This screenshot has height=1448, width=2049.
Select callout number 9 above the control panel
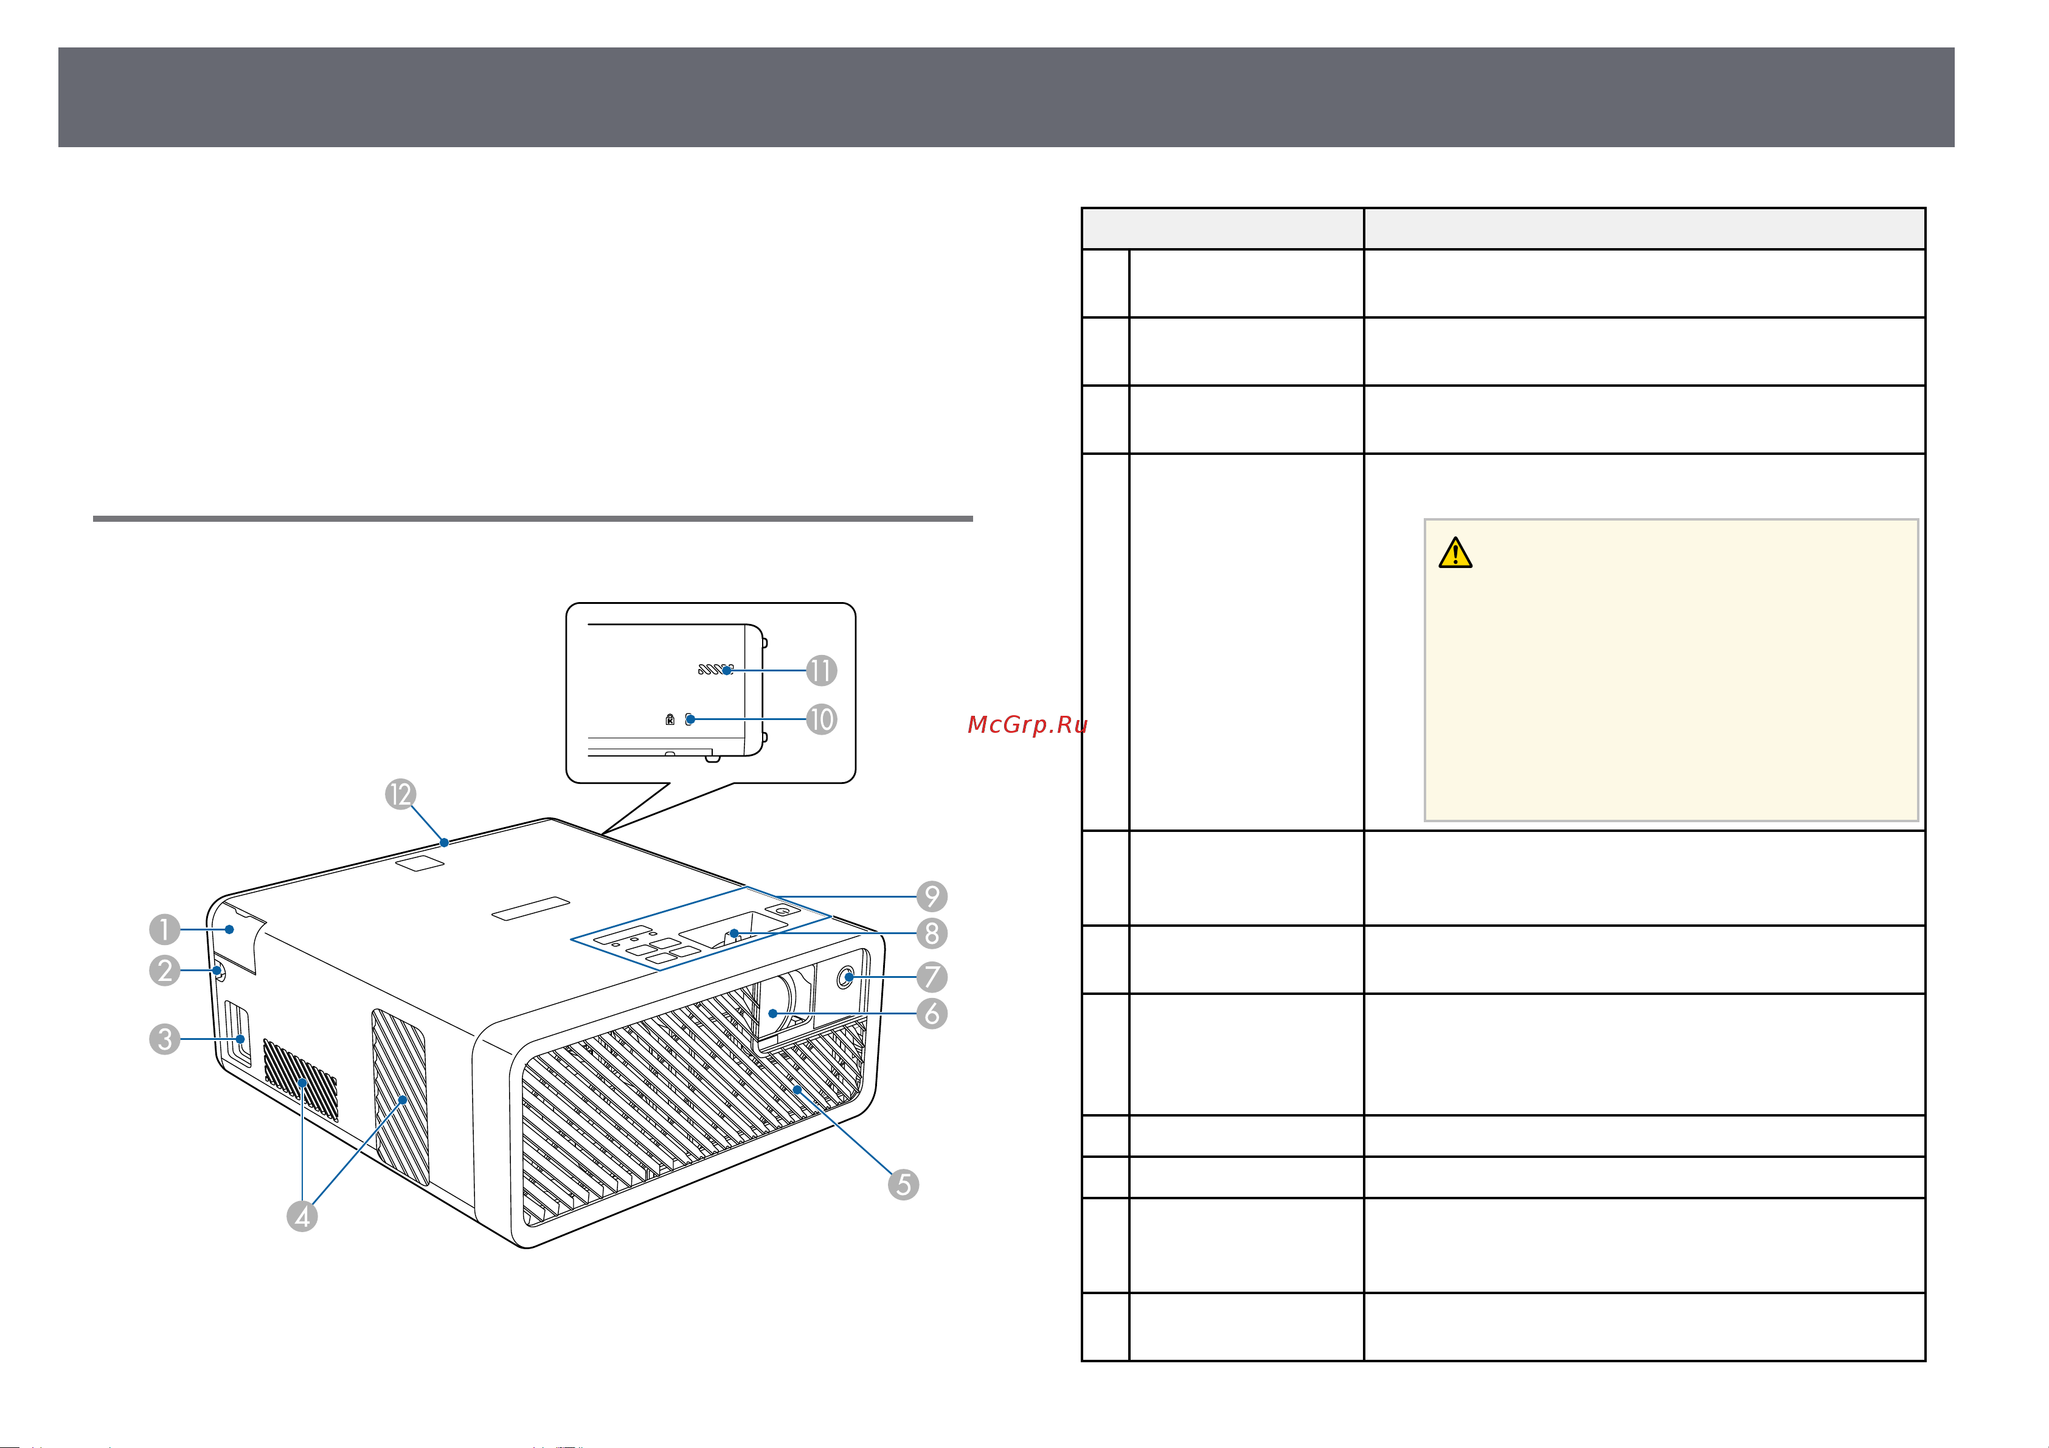[x=932, y=896]
